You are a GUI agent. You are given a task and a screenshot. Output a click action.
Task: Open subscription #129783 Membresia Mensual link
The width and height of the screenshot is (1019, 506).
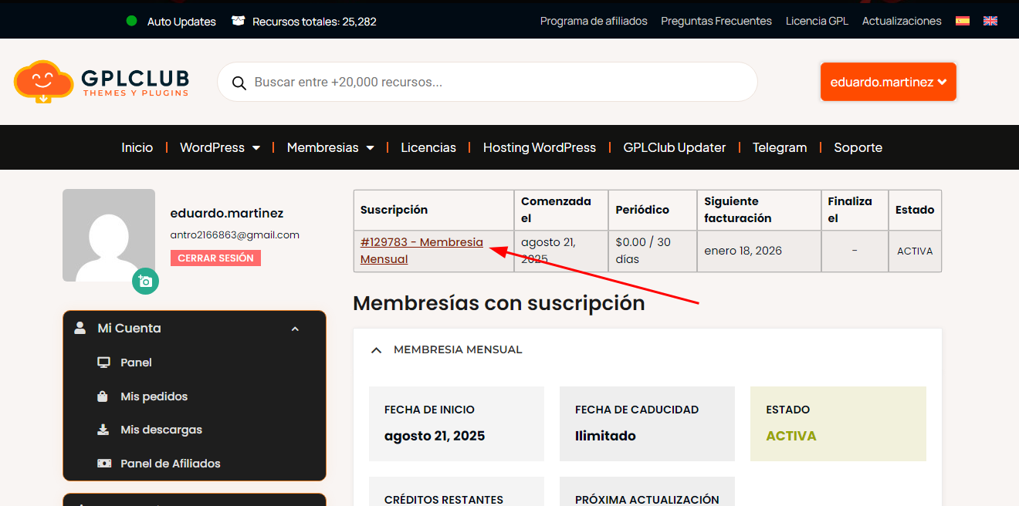point(421,251)
